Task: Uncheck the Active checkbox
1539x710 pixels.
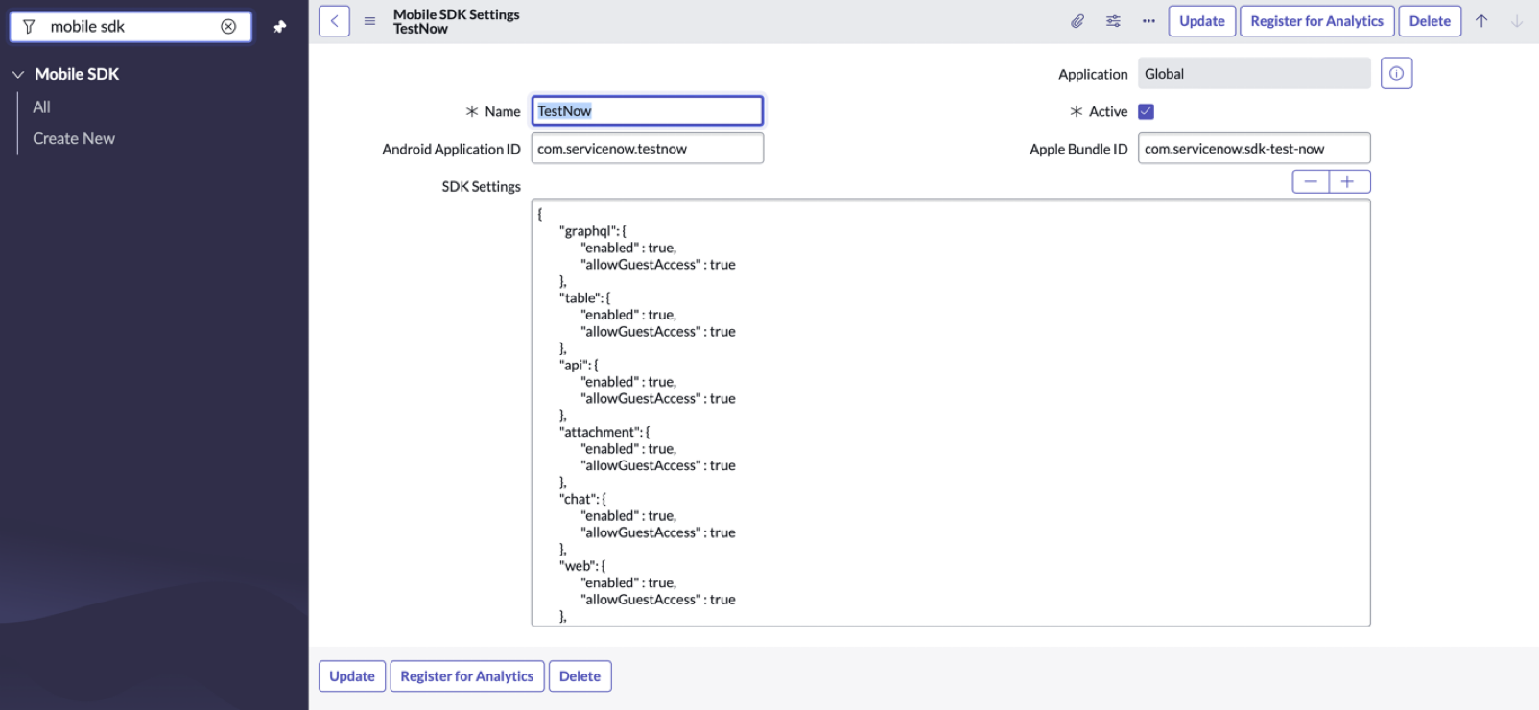Action: tap(1146, 111)
